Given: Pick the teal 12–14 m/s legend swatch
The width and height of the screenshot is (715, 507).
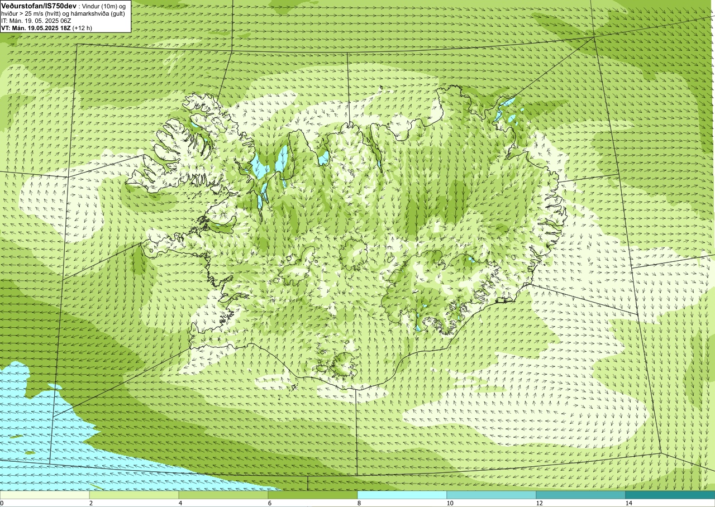Looking at the screenshot, I should [581, 495].
